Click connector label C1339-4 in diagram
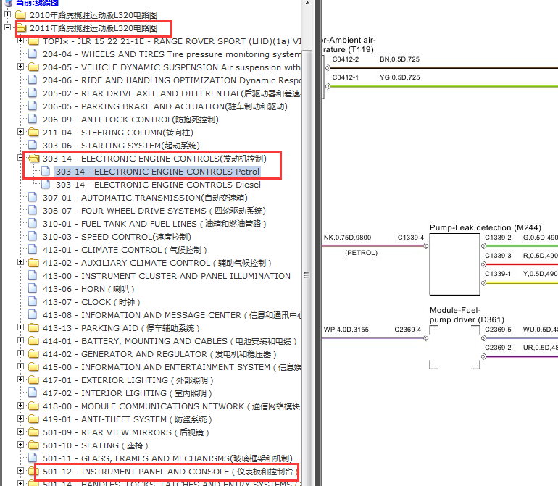 (411, 238)
